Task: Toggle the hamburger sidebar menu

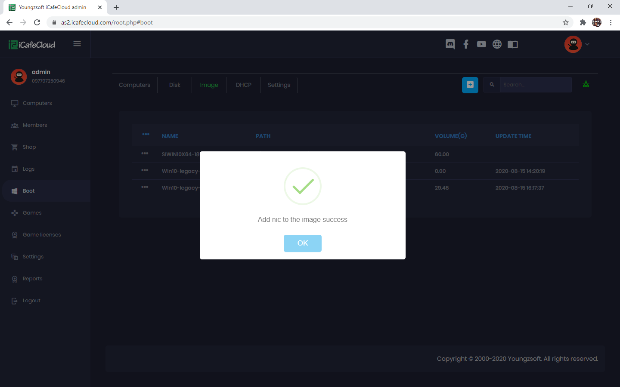Action: pos(77,44)
